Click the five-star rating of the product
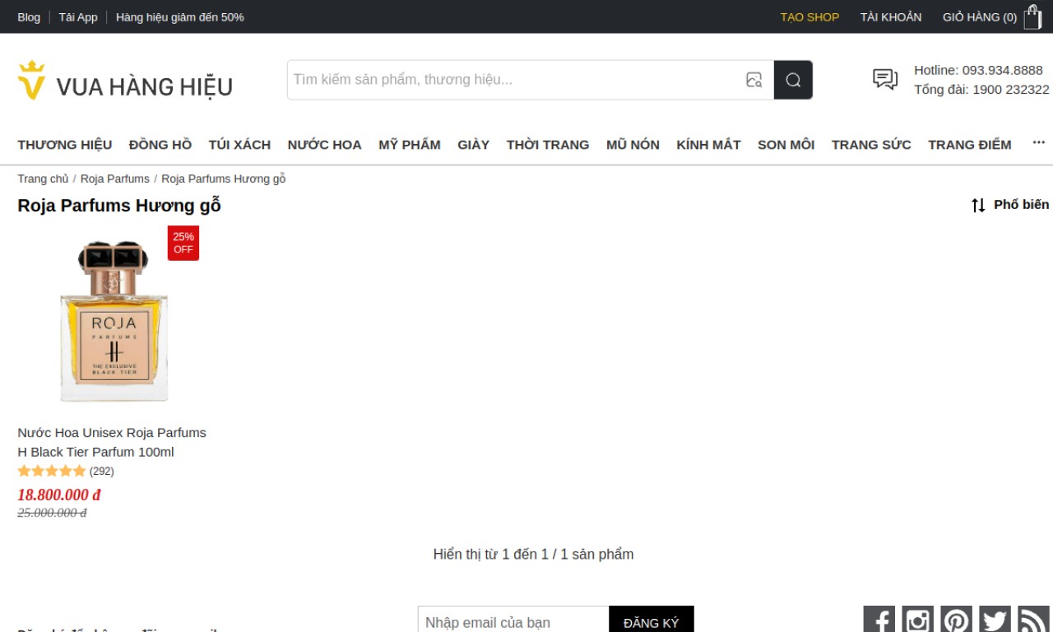Image resolution: width=1053 pixels, height=632 pixels. [52, 472]
